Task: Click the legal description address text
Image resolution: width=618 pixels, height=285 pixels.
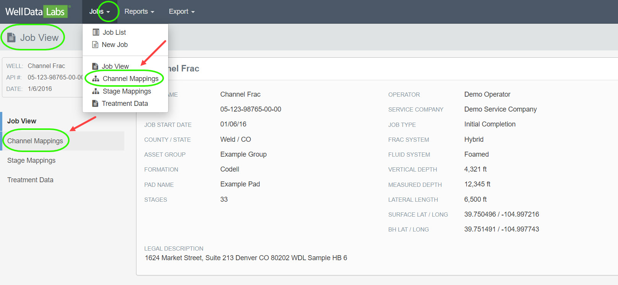Action: coord(246,258)
